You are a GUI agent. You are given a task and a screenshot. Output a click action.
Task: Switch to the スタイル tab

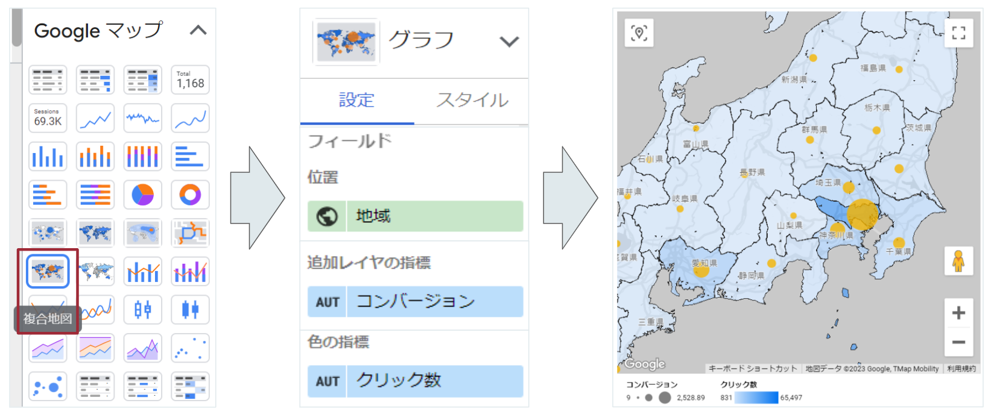coord(472,100)
